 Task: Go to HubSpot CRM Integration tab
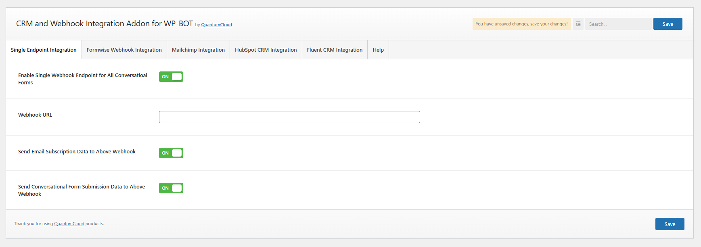tap(266, 50)
